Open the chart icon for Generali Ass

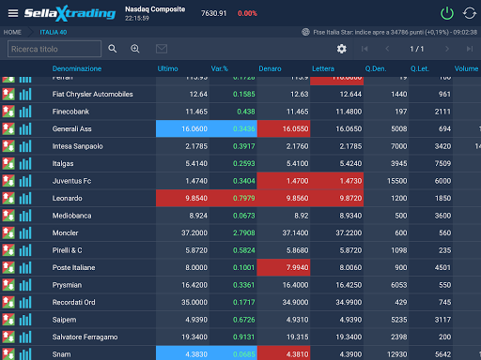(x=25, y=128)
